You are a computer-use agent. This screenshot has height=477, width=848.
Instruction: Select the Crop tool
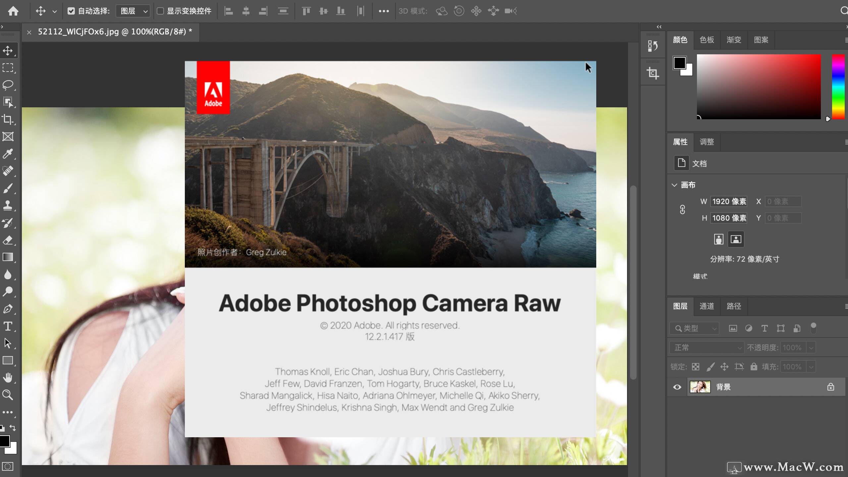8,119
